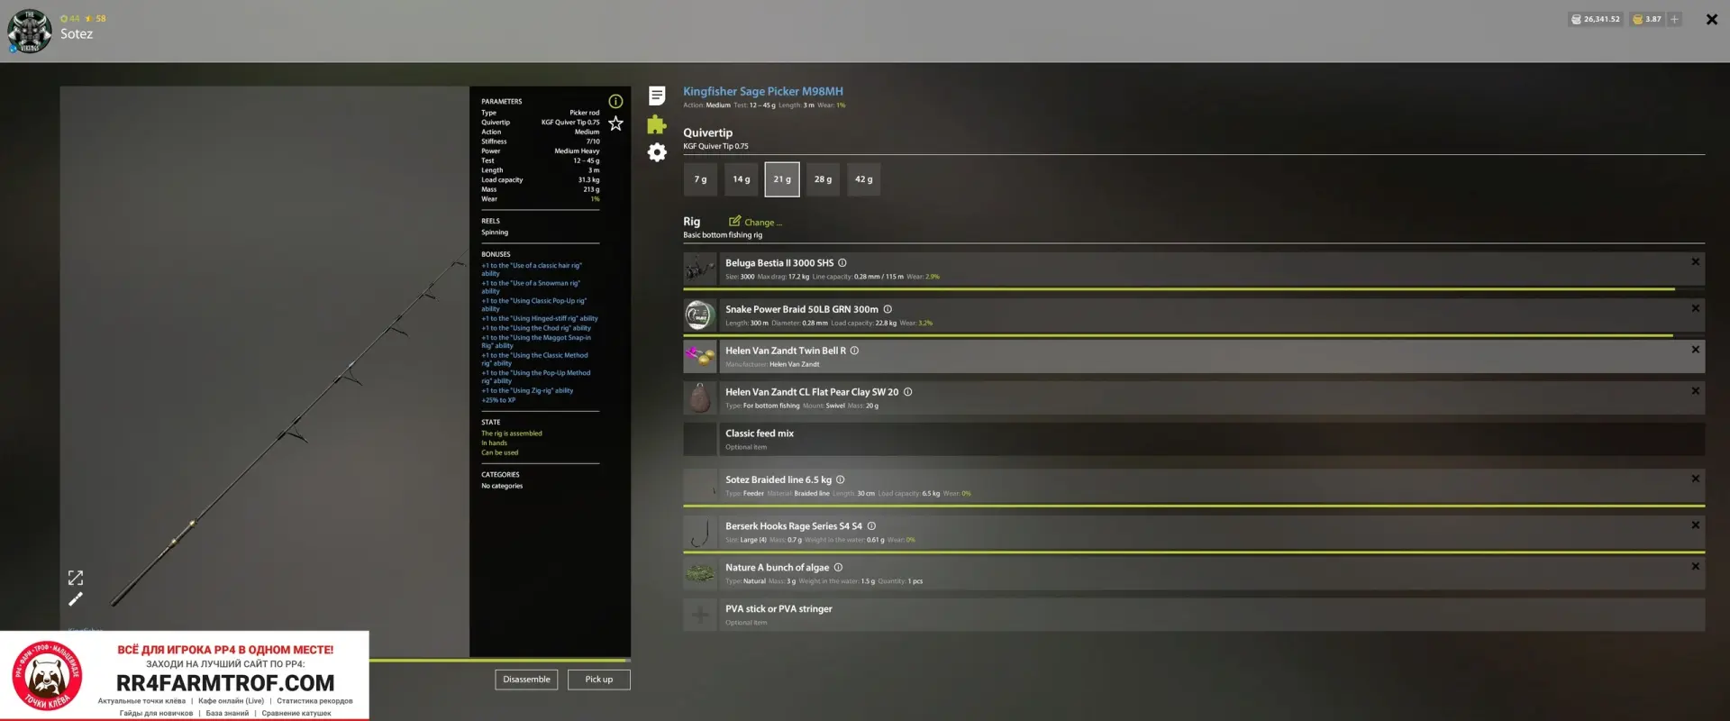1730x721 pixels.
Task: Select the 28 g quivertip
Action: [823, 179]
